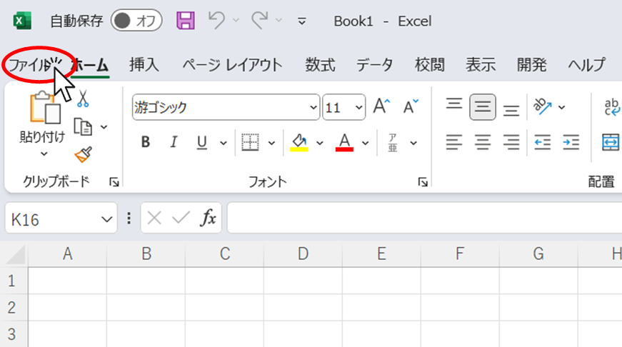Image resolution: width=622 pixels, height=347 pixels.
Task: Click the formula bar input area
Action: [x=424, y=218]
